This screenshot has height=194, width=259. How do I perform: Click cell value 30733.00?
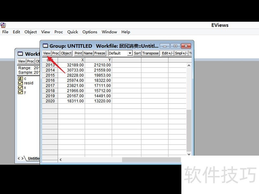pos(71,70)
